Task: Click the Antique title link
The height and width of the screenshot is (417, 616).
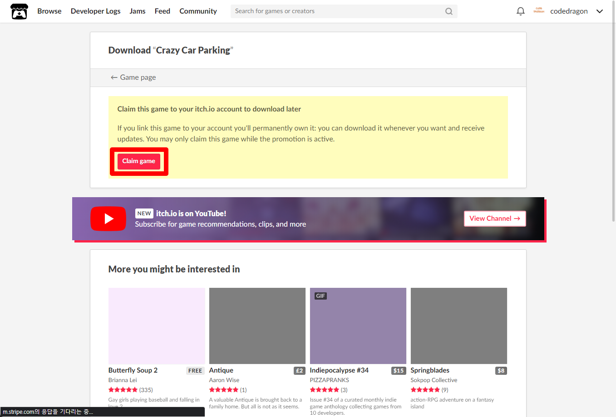Action: [221, 370]
